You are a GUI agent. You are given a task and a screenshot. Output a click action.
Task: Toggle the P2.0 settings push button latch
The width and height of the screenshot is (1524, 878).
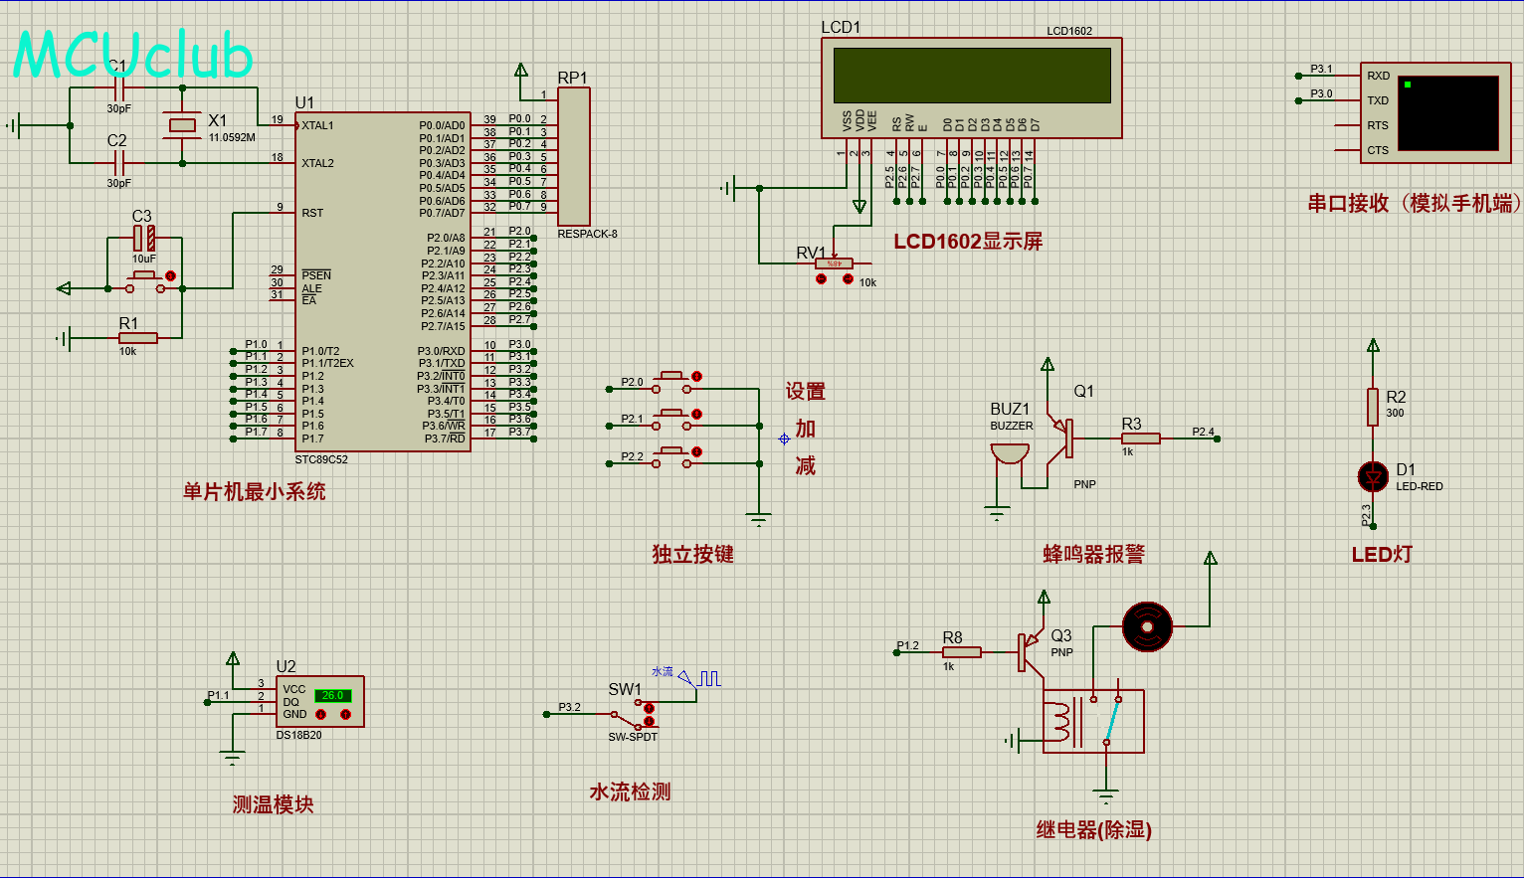(696, 377)
